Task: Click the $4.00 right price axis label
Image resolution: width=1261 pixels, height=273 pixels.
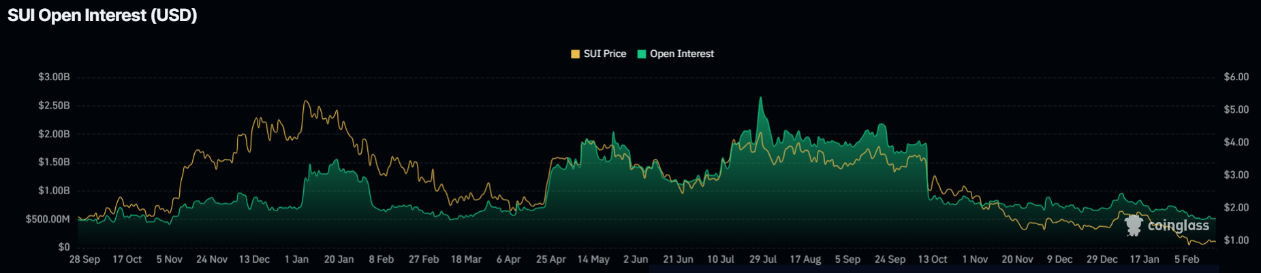Action: [x=1236, y=143]
